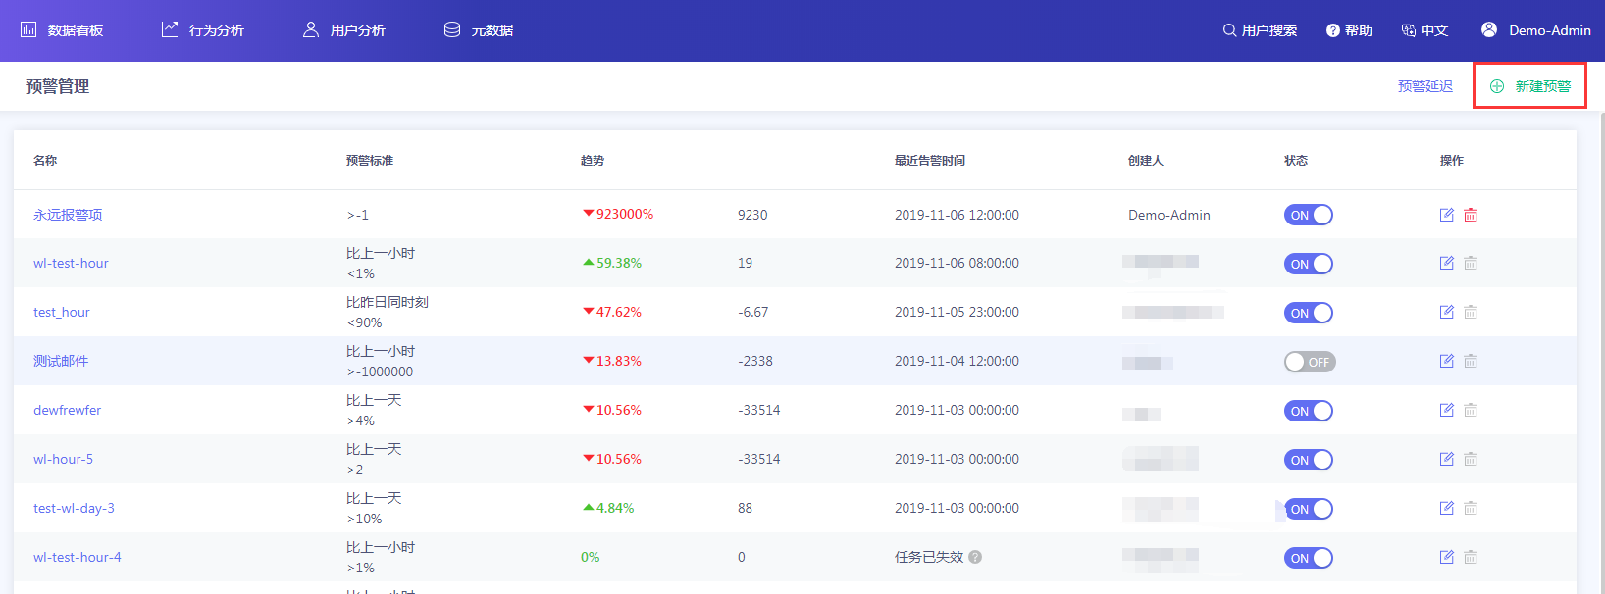The height and width of the screenshot is (594, 1605).
Task: Open the 预警延迟 link
Action: pyautogui.click(x=1425, y=86)
